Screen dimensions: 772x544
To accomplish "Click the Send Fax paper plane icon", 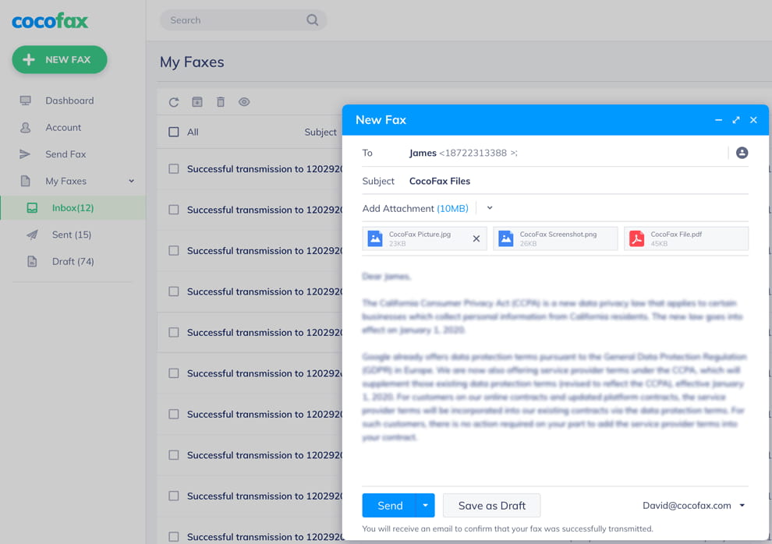I will coord(25,154).
